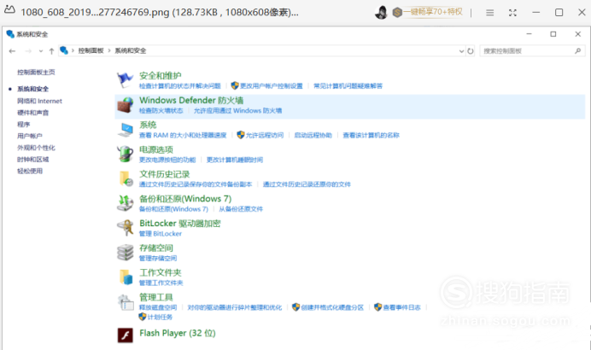This screenshot has width=591, height=350.
Task: Click 计划任务 link
Action: click(x=160, y=318)
